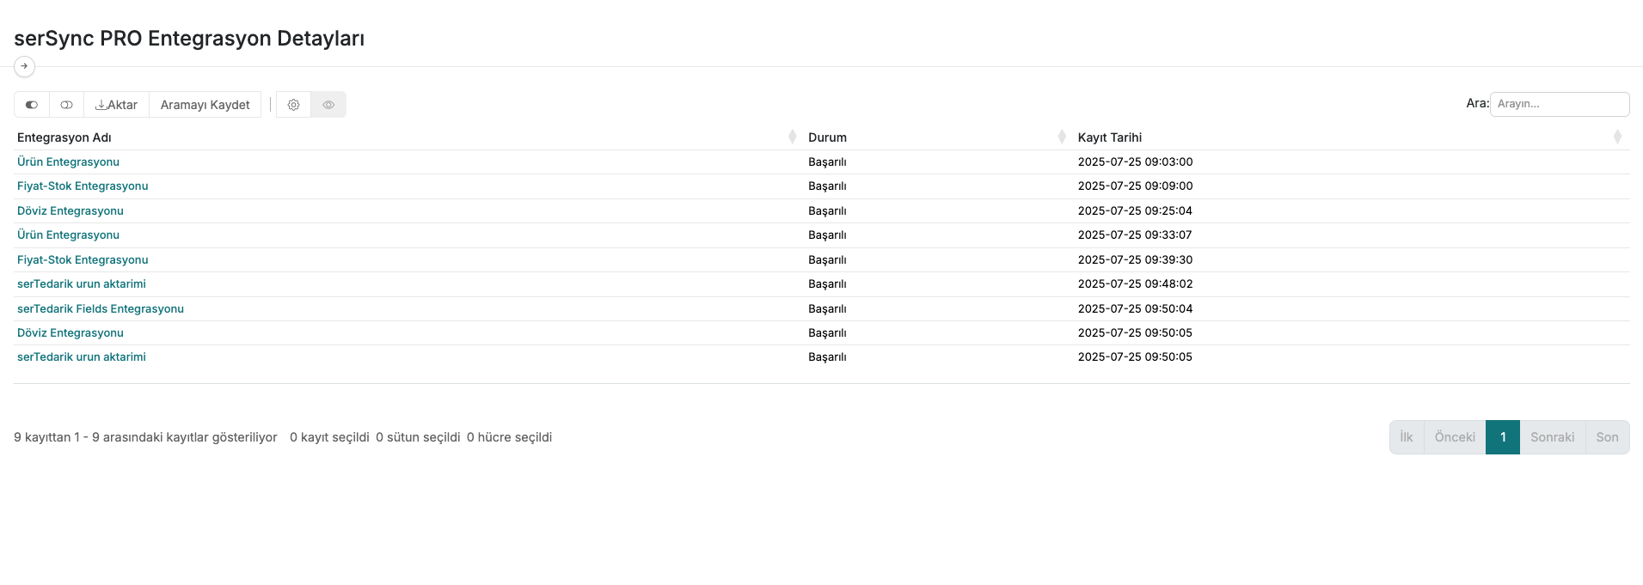1643x585 pixels.
Task: Select page 1 in pagination
Action: (1503, 437)
